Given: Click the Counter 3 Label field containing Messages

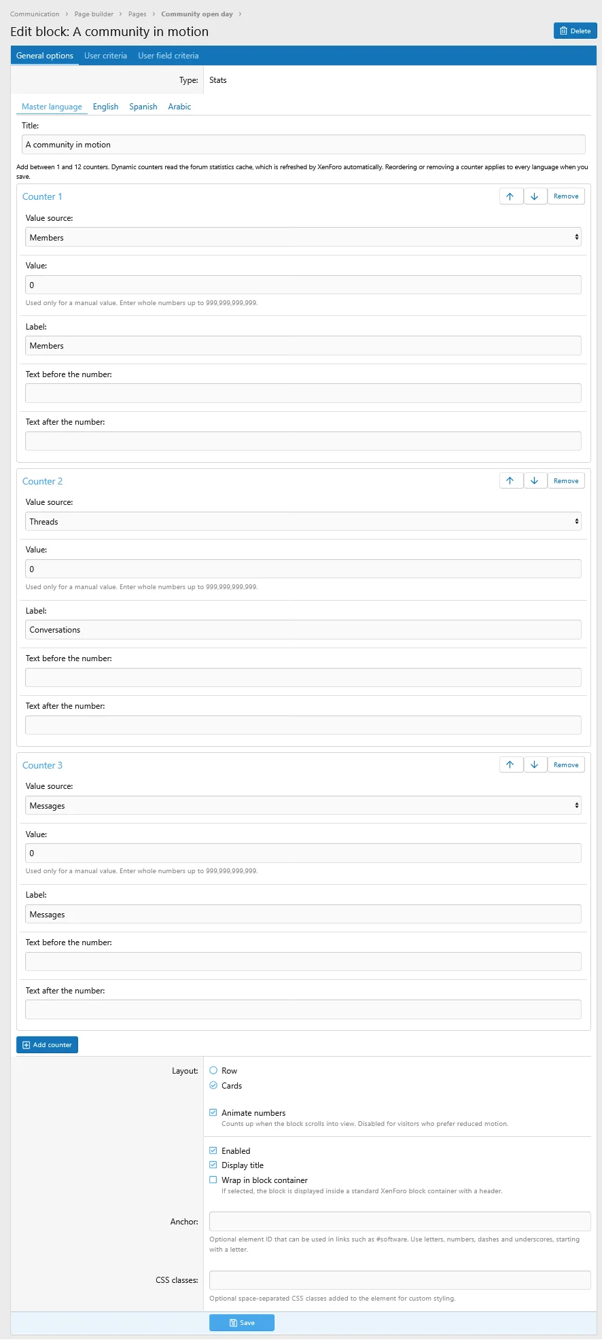Looking at the screenshot, I should (x=303, y=914).
